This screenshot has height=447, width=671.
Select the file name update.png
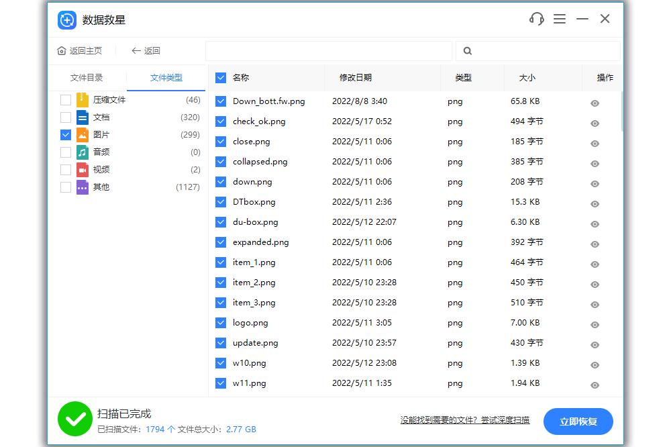(256, 343)
